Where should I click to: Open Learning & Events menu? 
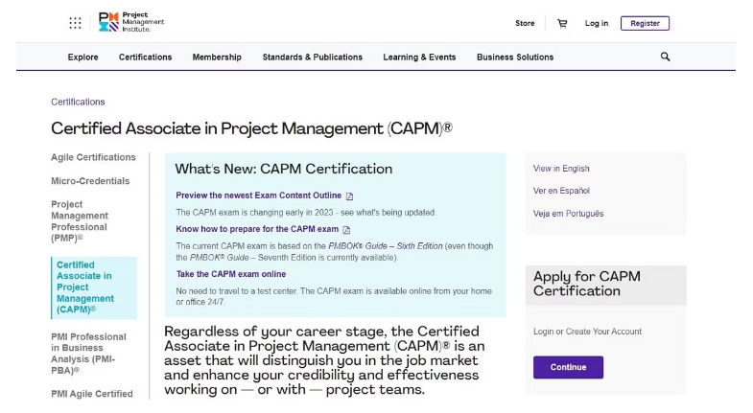click(x=419, y=57)
